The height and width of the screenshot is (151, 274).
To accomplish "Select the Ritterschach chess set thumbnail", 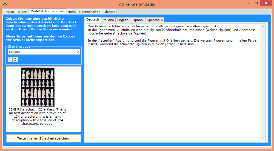I will click(x=38, y=87).
